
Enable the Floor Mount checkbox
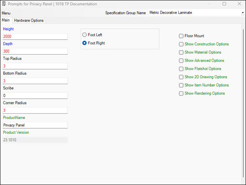(181, 36)
